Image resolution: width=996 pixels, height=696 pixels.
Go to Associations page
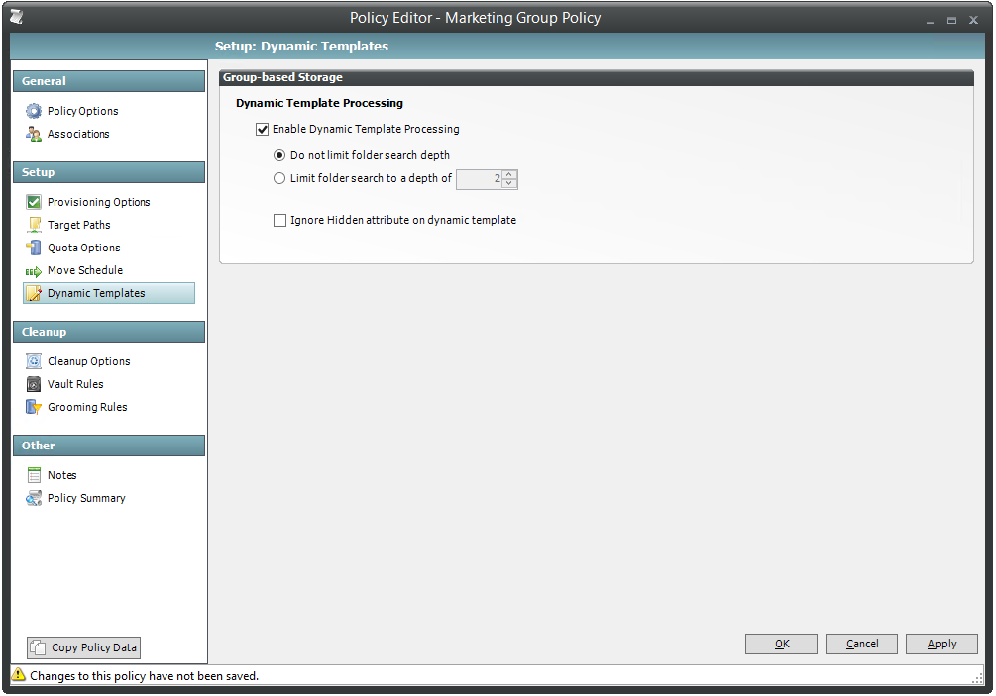pos(78,134)
